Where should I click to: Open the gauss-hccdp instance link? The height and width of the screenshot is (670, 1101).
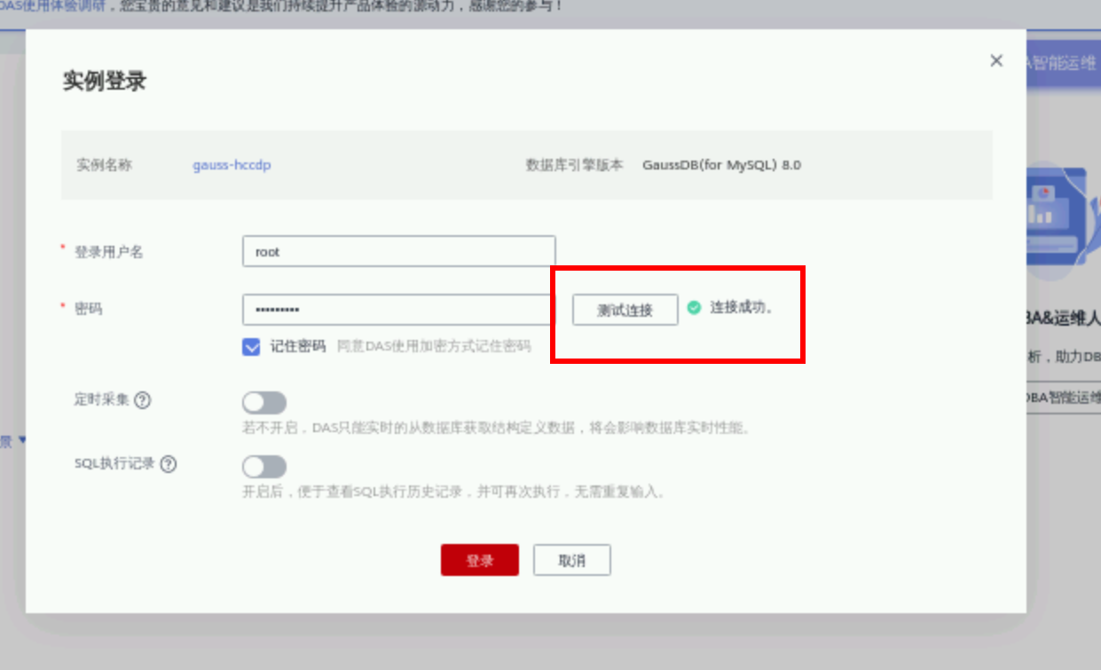[x=232, y=165]
